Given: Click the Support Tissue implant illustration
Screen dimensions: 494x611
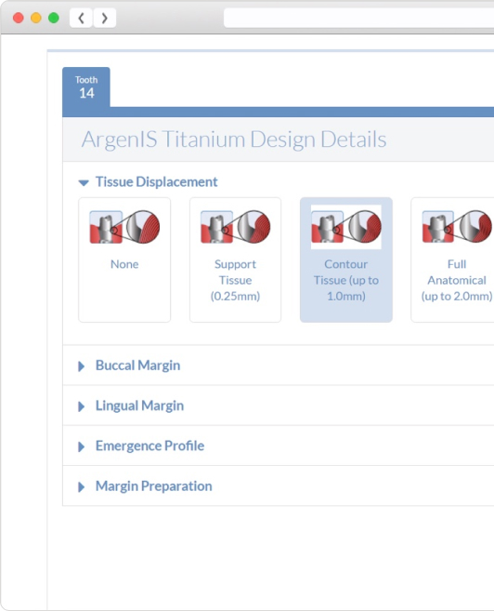Looking at the screenshot, I should (x=235, y=227).
